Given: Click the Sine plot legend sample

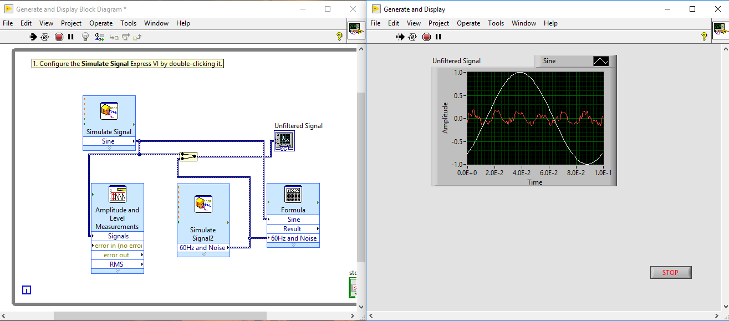Looking at the screenshot, I should 600,61.
